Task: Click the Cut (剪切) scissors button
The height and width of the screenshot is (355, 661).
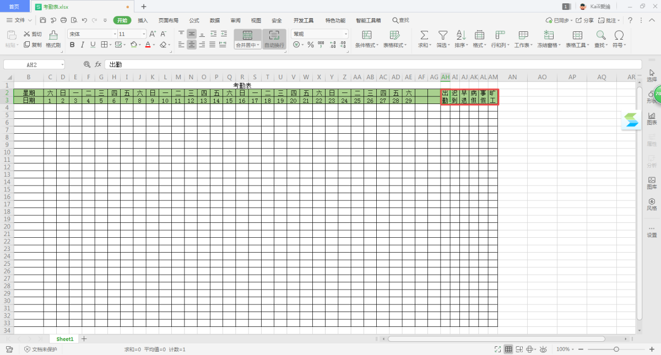Action: point(33,34)
